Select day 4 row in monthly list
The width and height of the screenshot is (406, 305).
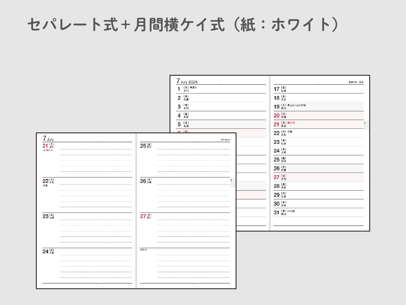coord(221,115)
